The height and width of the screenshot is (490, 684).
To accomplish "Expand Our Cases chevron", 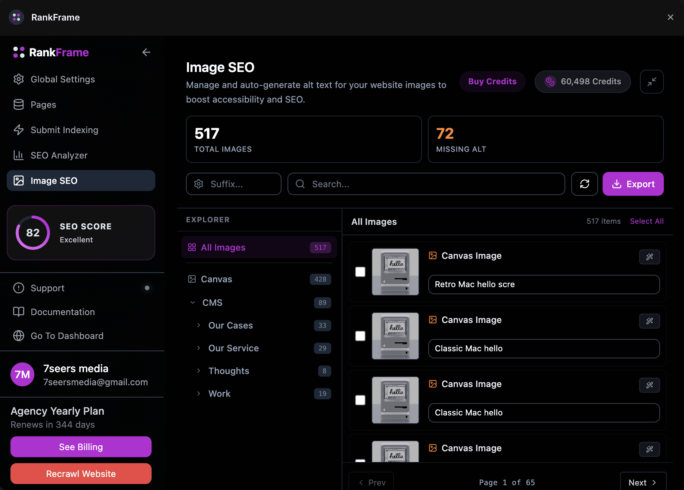I will click(199, 325).
